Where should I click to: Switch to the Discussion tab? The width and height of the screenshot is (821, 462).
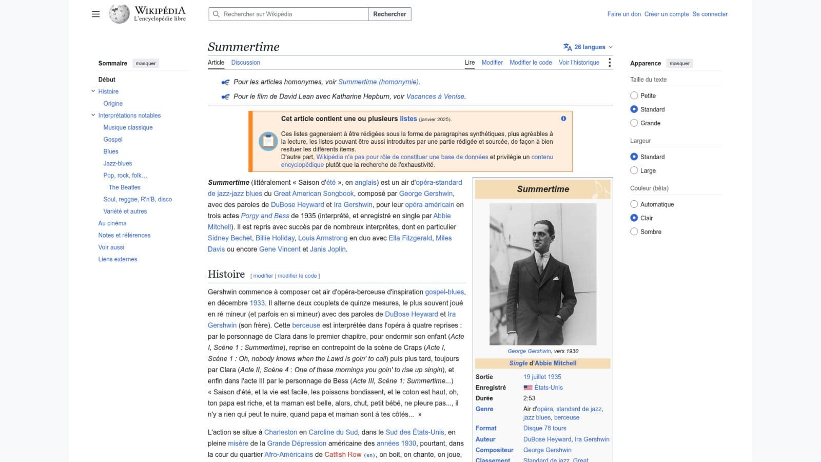[x=246, y=63]
